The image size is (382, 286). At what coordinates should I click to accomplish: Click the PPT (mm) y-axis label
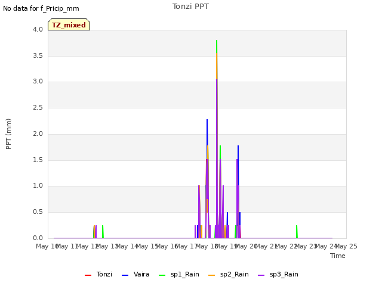[8, 134]
